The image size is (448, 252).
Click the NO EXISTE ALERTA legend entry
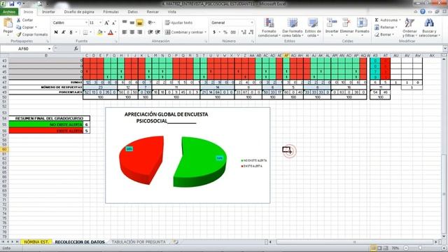point(253,160)
